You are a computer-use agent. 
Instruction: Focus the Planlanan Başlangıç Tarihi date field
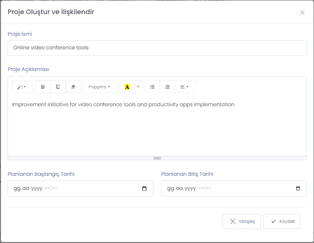point(81,188)
